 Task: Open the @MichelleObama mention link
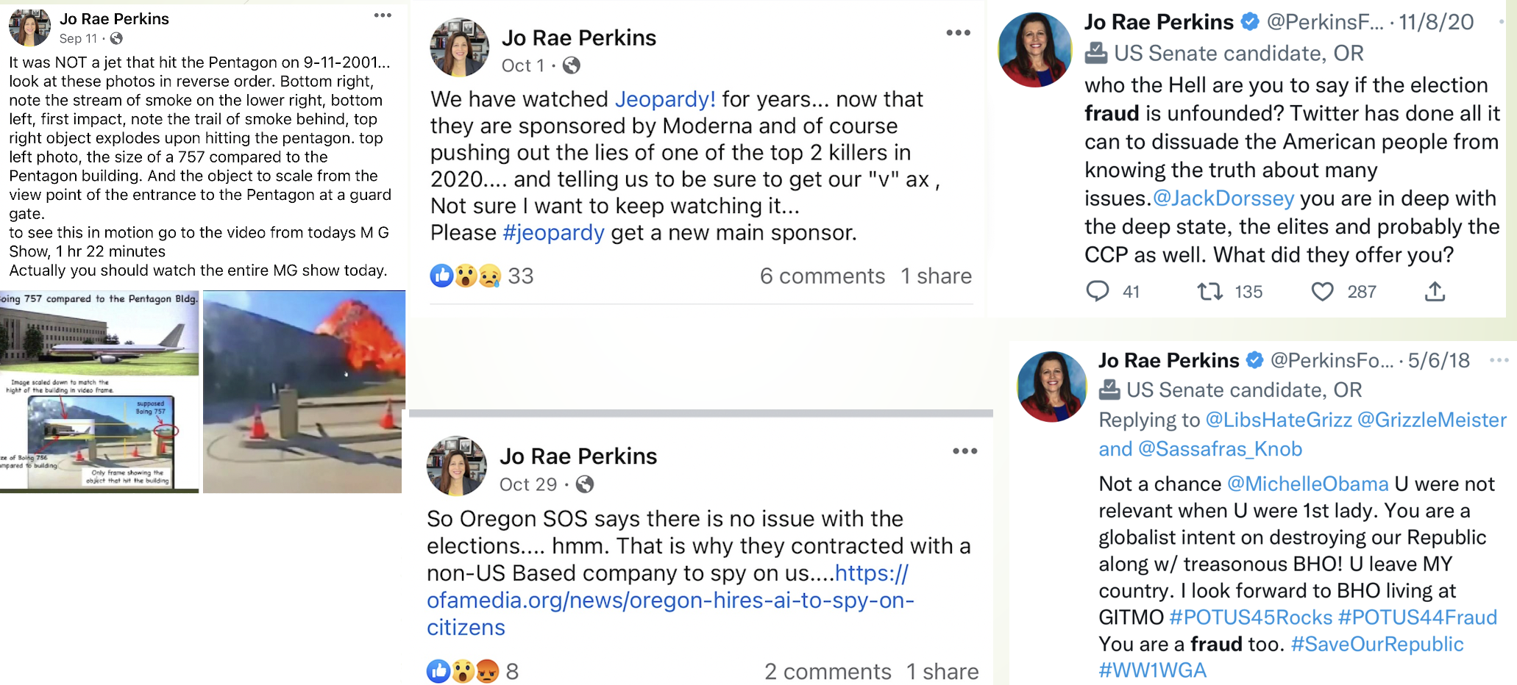point(1308,484)
